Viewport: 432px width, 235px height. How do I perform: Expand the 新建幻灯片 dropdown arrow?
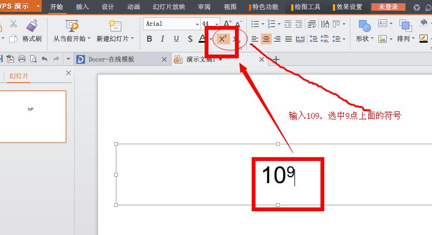coord(132,38)
